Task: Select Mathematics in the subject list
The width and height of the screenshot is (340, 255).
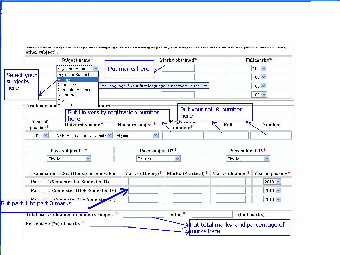Action: pos(77,95)
